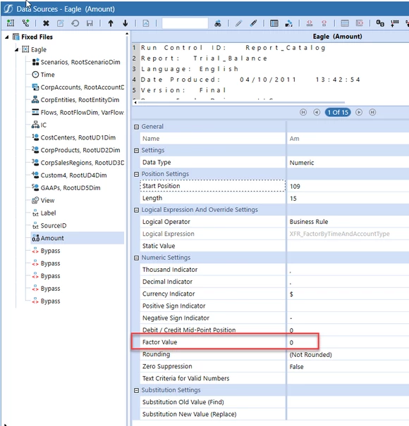
Task: Collapse the Position Settings section
Action: coord(136,174)
